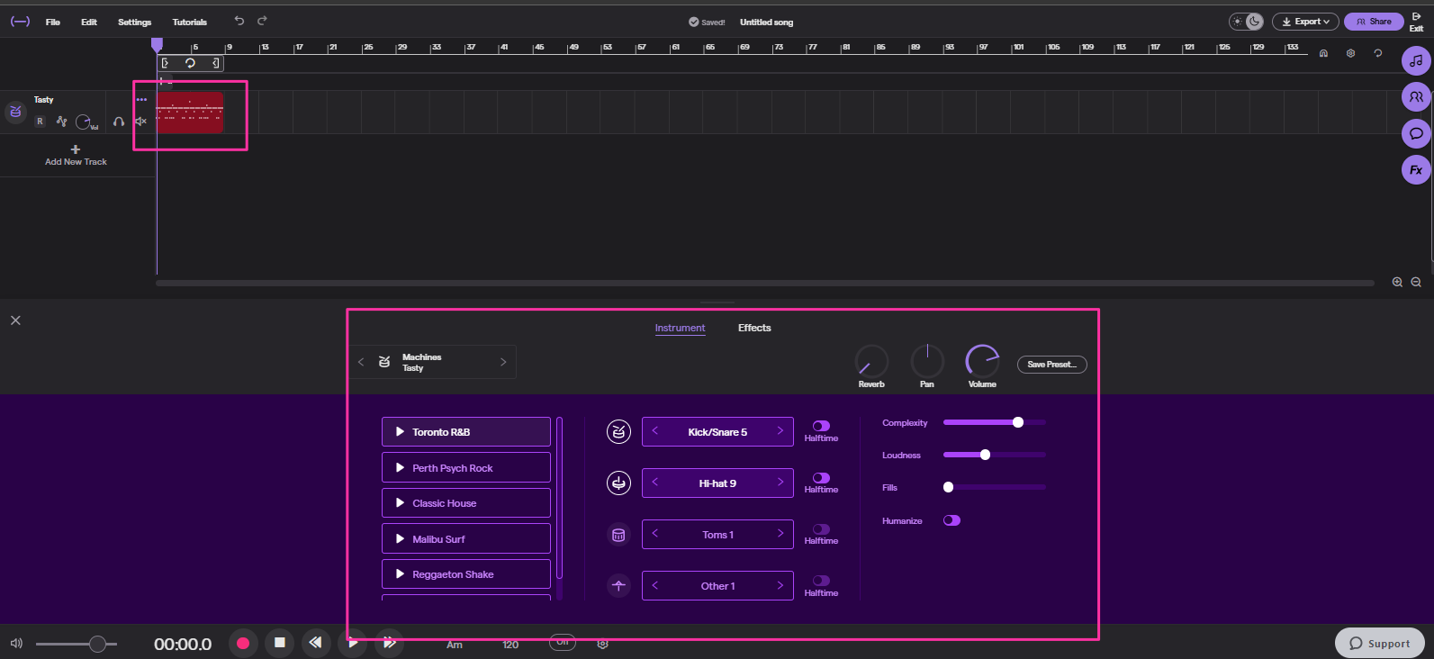Toggle the metronome Off switch
The width and height of the screenshot is (1434, 659).
563,643
